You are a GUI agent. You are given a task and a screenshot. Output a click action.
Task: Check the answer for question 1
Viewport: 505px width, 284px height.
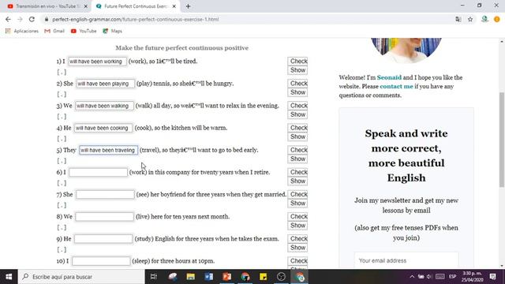click(x=297, y=62)
